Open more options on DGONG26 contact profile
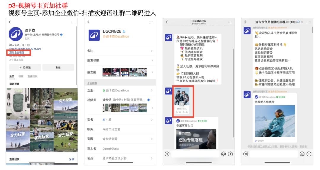320x170 pixels. coord(151,22)
